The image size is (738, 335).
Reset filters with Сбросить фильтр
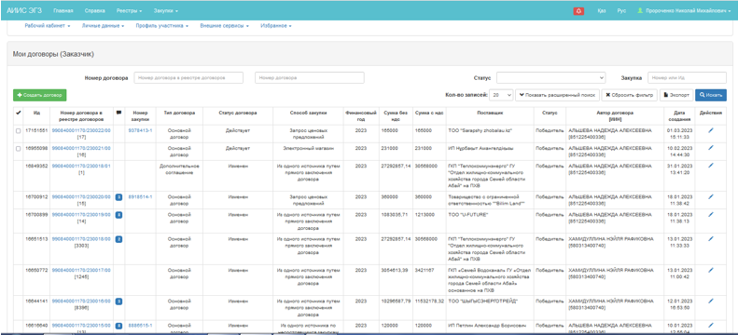(629, 95)
